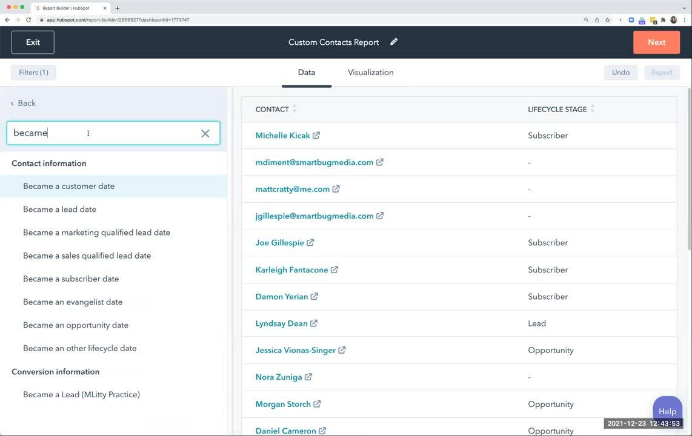Image resolution: width=692 pixels, height=436 pixels.
Task: Click the data table vertical scrollbar
Action: [x=689, y=170]
